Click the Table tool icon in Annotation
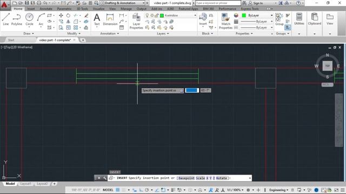Image resolution: width=346 pixels, height=194 pixels. tap(121, 27)
